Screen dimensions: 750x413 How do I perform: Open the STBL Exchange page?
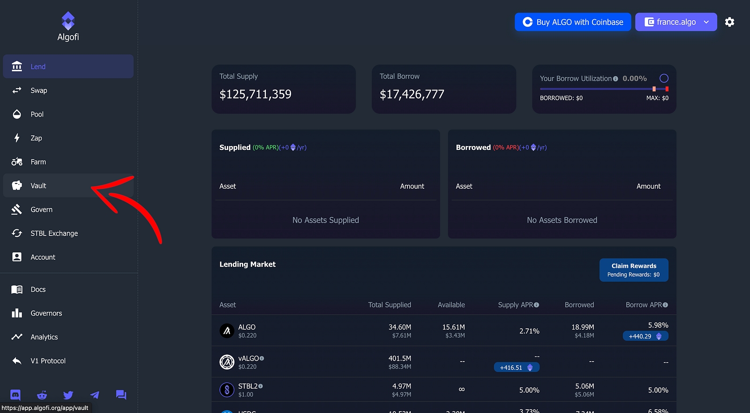54,233
